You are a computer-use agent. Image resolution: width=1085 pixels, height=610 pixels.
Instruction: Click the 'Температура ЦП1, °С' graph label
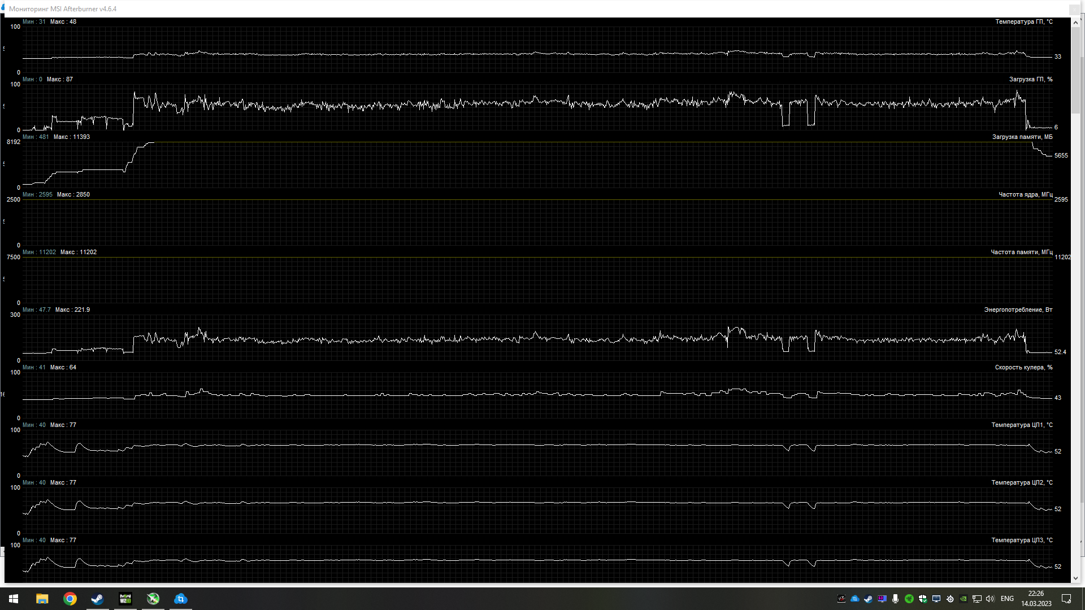click(x=1022, y=425)
